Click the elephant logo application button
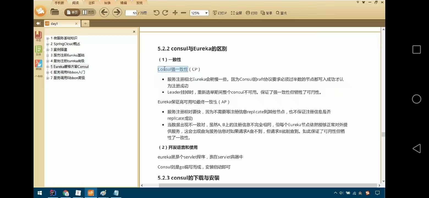This screenshot has width=429, height=198. [40, 11]
